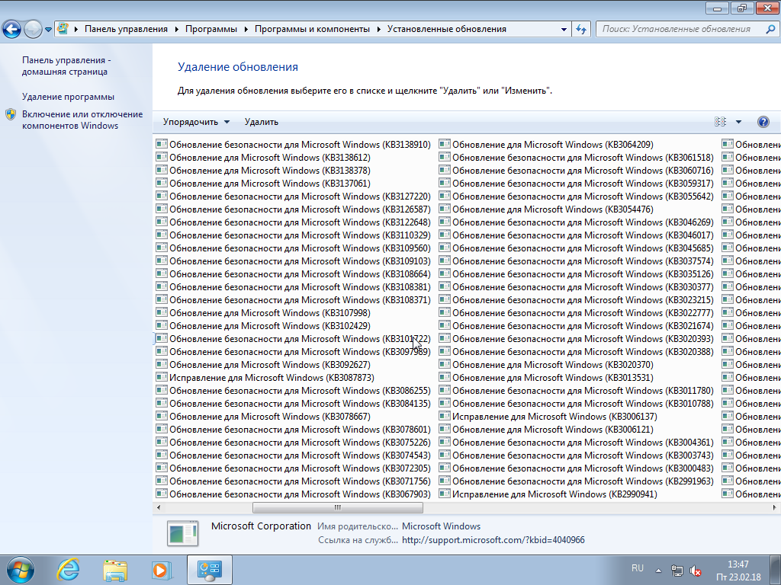The height and width of the screenshot is (585, 781).
Task: Select update KB3102429
Action: 263,325
